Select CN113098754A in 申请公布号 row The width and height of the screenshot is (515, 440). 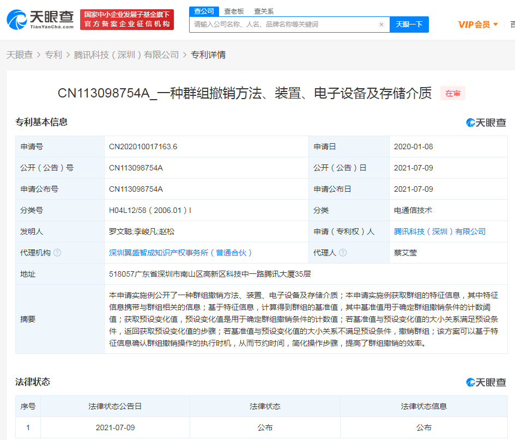click(x=136, y=189)
